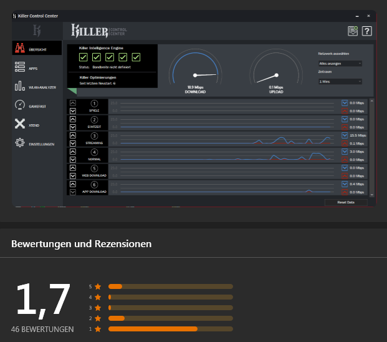Move Normal priority up with arrow
The width and height of the screenshot is (387, 342).
point(73,152)
